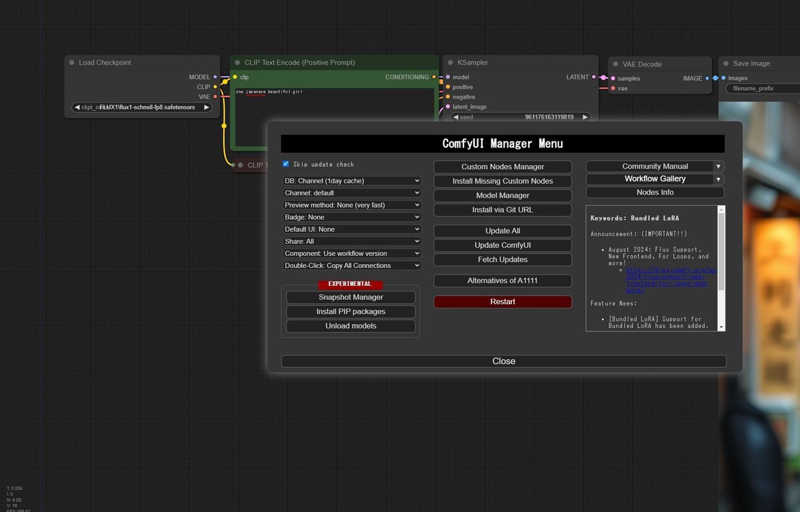Click the latent_image input port on KSampler
Image resolution: width=800 pixels, height=512 pixels.
pos(447,107)
